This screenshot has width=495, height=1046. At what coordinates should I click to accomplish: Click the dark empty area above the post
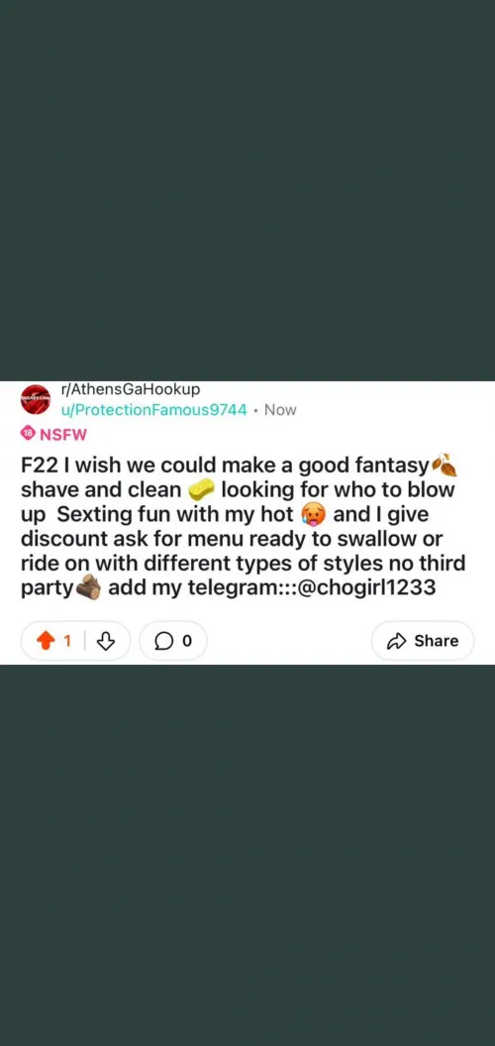pos(247,190)
